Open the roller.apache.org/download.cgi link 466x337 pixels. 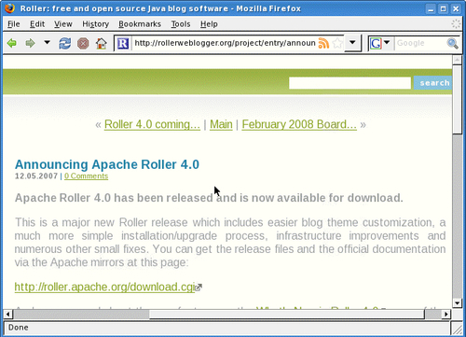(x=104, y=287)
